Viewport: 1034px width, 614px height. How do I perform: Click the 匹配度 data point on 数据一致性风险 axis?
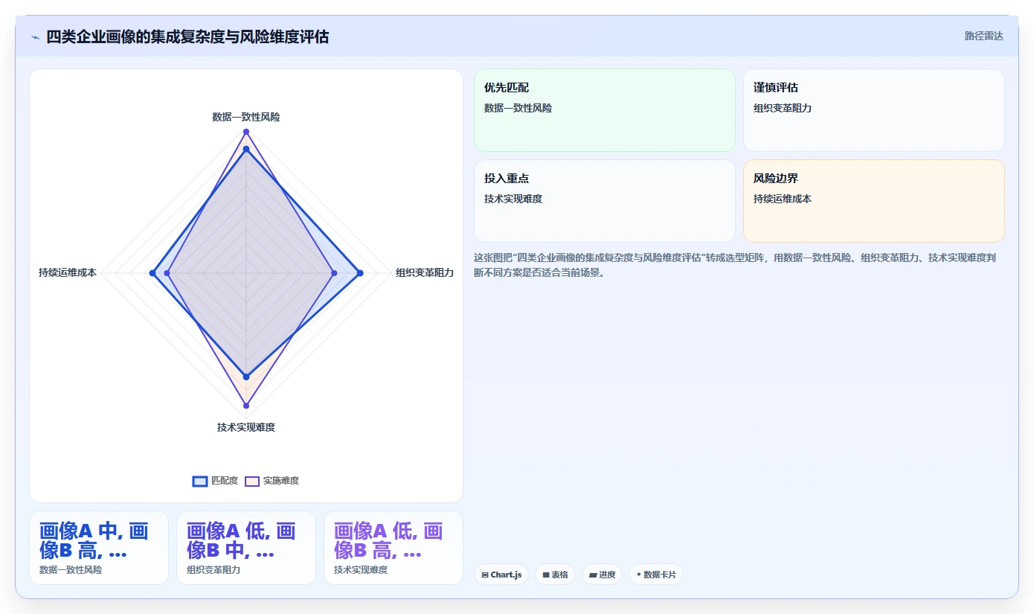click(x=246, y=150)
